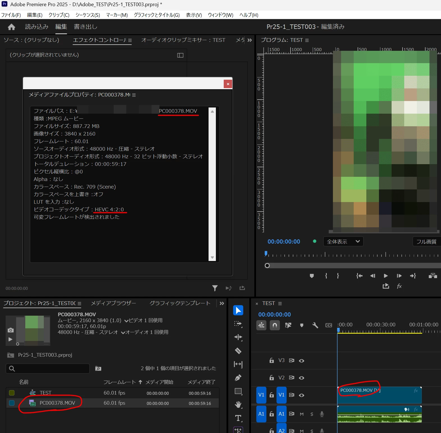Go to In point in Program monitor
The height and width of the screenshot is (433, 441).
[359, 276]
